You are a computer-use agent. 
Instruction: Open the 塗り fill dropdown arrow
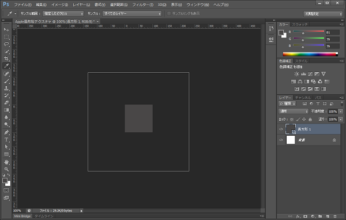pos(341,120)
